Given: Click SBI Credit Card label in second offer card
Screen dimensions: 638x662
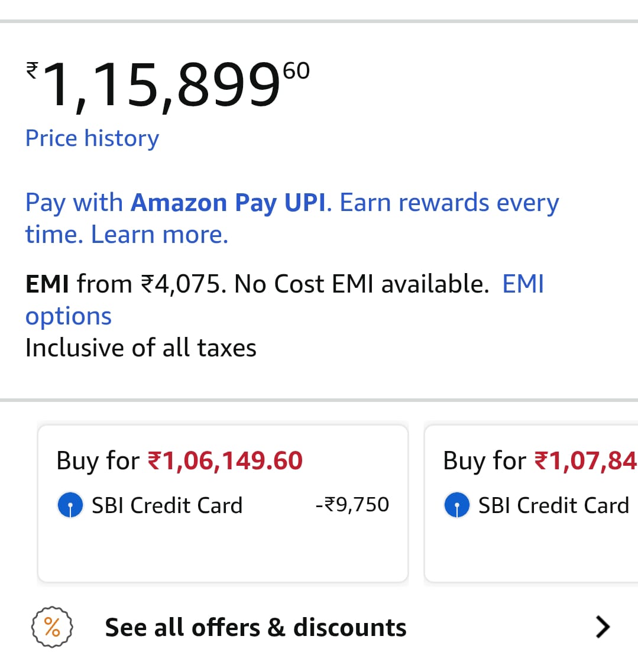Looking at the screenshot, I should [x=553, y=506].
